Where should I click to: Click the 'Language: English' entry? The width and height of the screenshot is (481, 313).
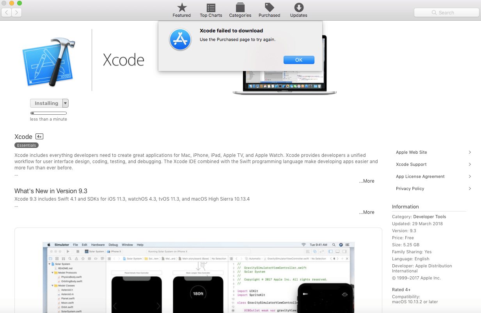click(410, 259)
